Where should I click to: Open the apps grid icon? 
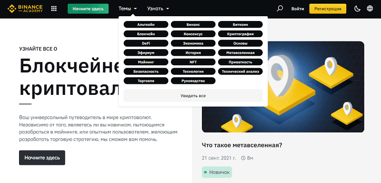click(54, 9)
